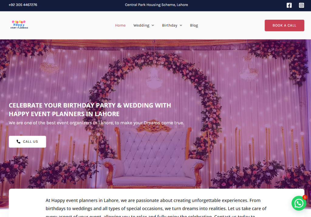Click the WhatsApp chat bubble

click(299, 203)
